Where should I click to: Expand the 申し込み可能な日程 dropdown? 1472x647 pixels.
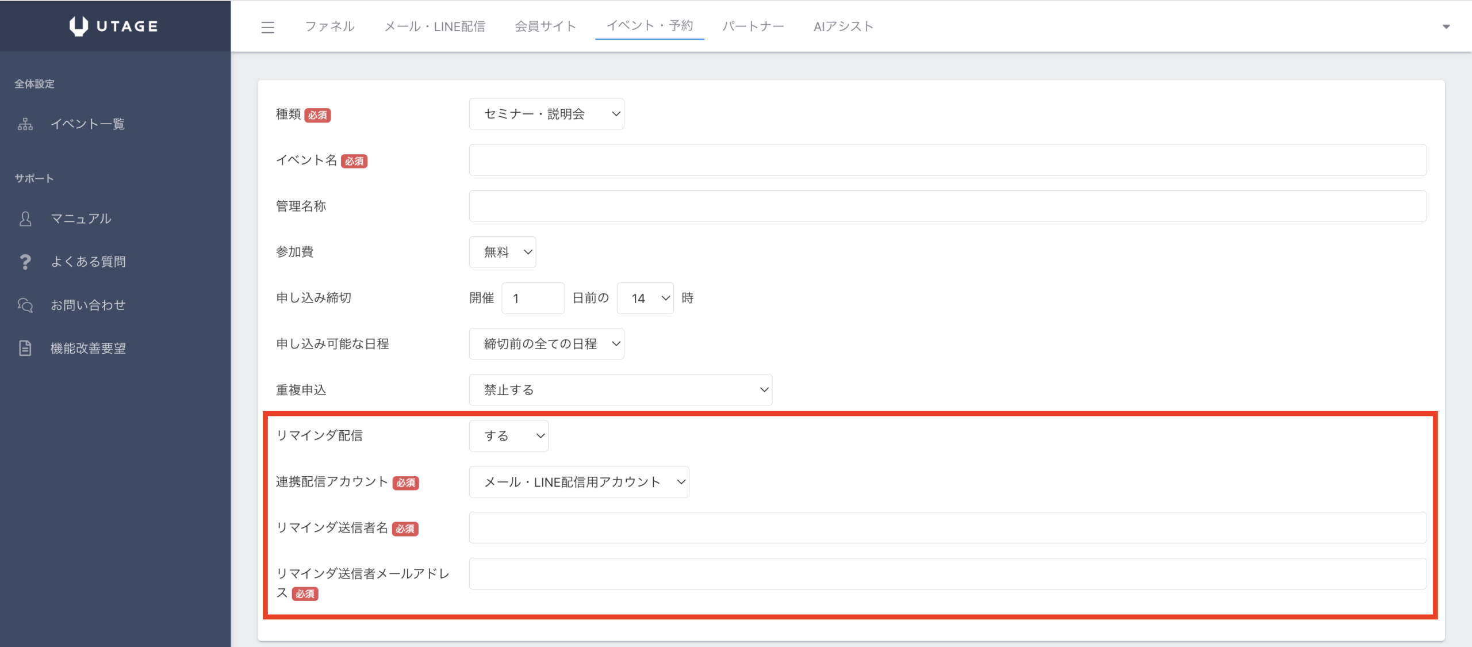coord(546,344)
